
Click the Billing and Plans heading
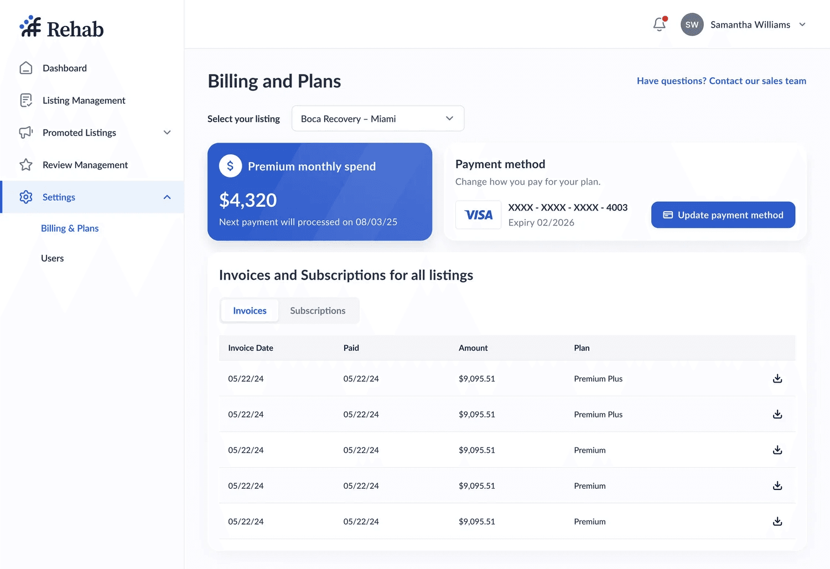pyautogui.click(x=274, y=81)
